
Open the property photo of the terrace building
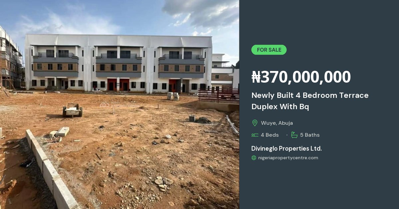[119, 104]
